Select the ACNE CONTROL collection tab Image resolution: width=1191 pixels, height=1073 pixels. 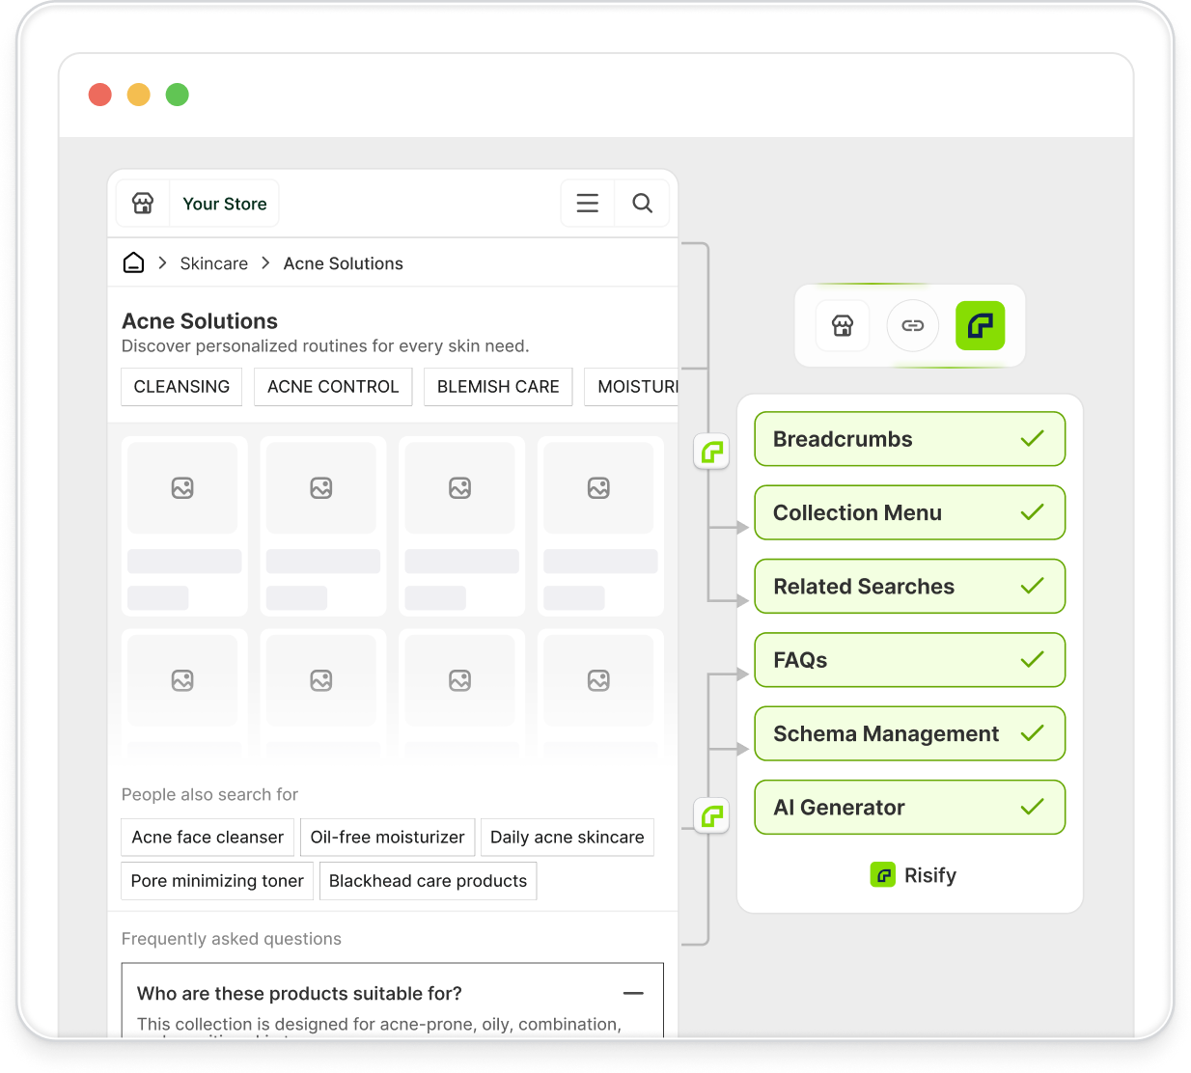click(333, 387)
